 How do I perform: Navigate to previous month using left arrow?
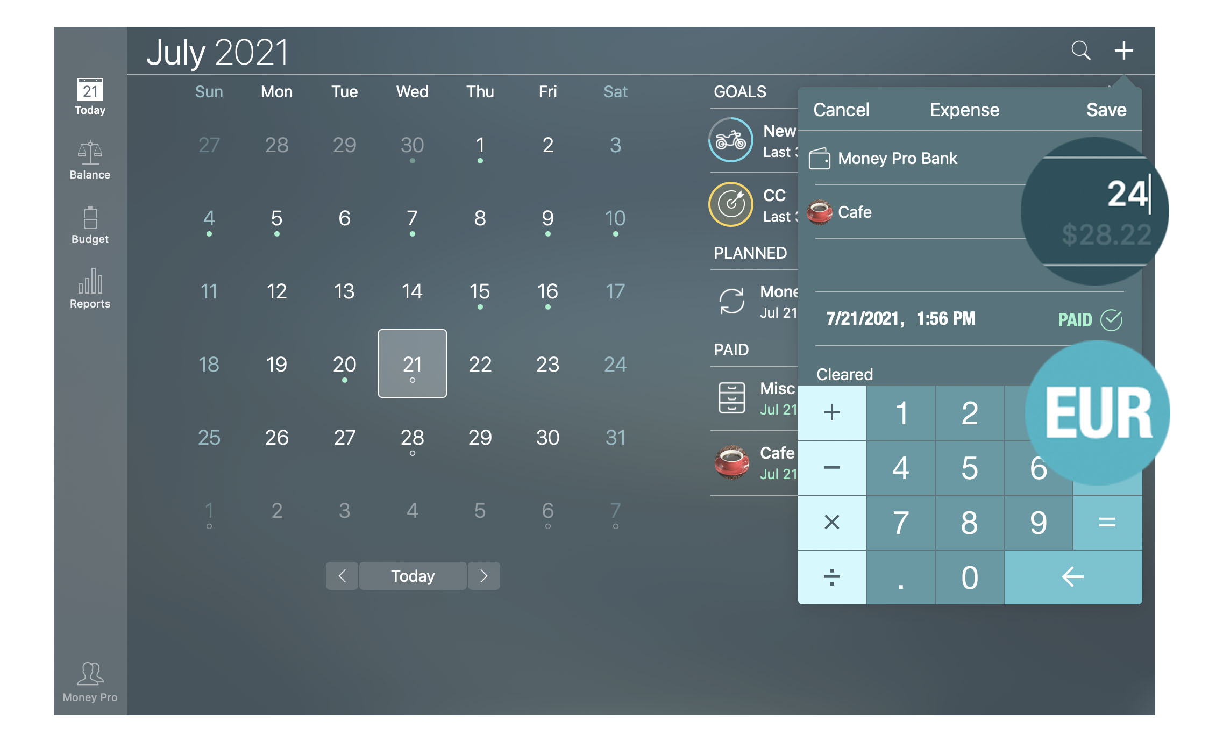(x=342, y=575)
